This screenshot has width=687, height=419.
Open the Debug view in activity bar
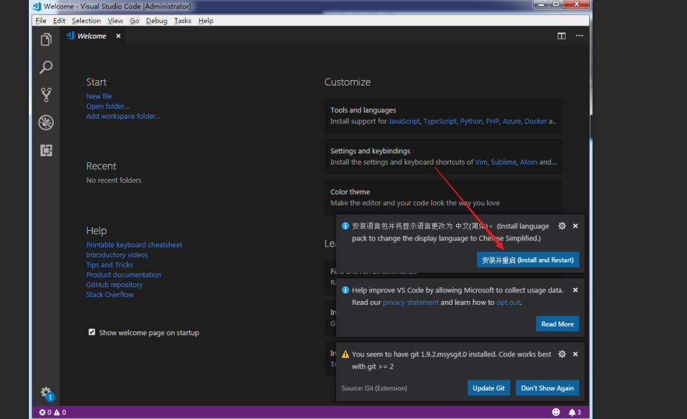pos(46,123)
